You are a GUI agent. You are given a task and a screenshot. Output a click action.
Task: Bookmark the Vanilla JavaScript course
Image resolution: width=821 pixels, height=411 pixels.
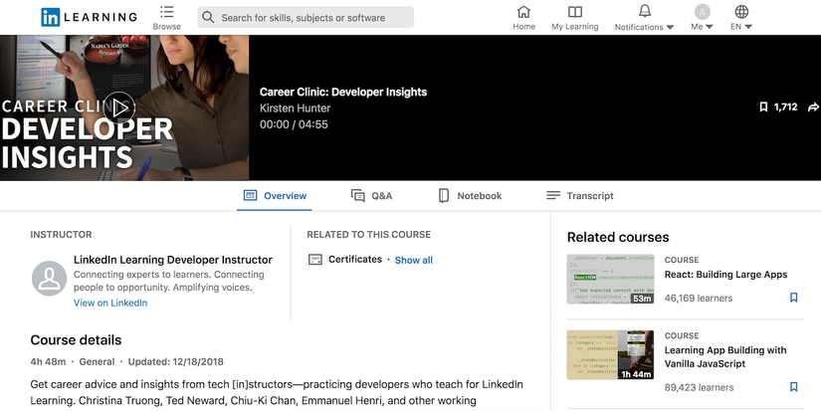click(794, 387)
